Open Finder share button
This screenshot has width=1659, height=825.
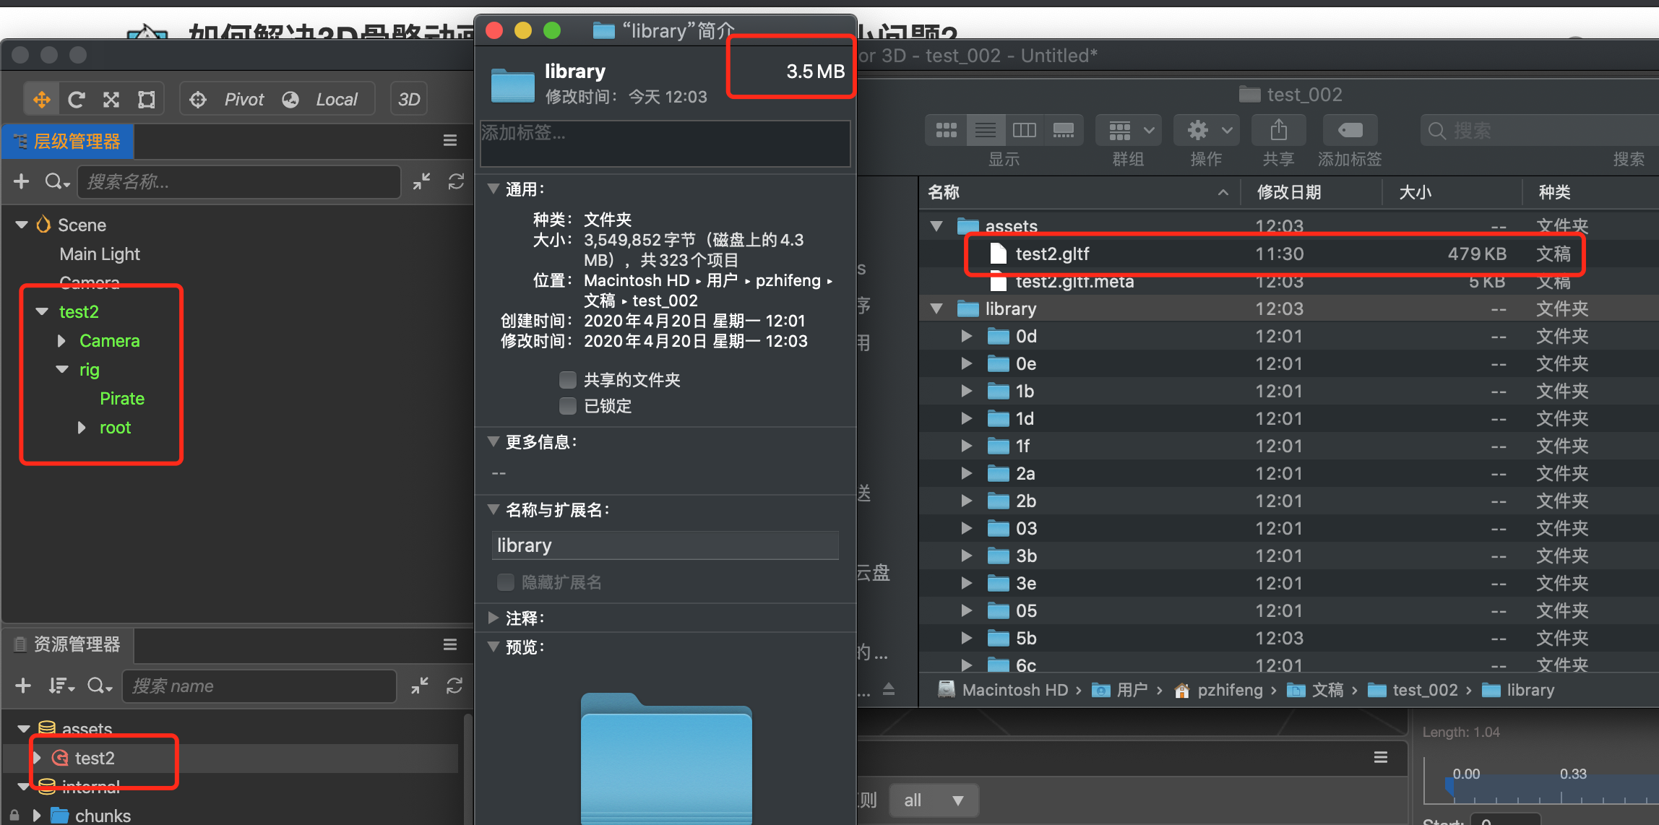coord(1278,131)
